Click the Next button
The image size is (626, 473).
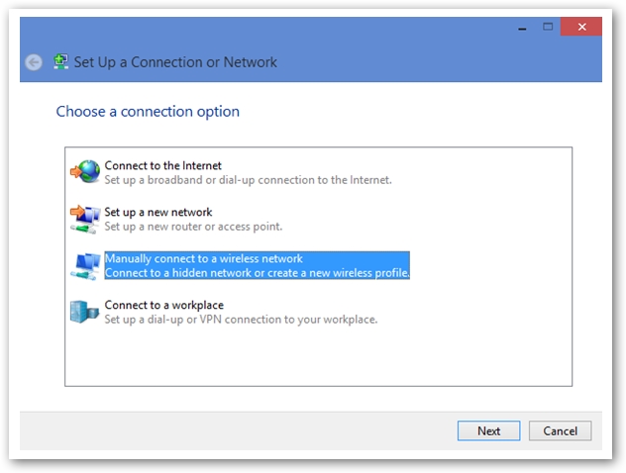[x=488, y=430]
